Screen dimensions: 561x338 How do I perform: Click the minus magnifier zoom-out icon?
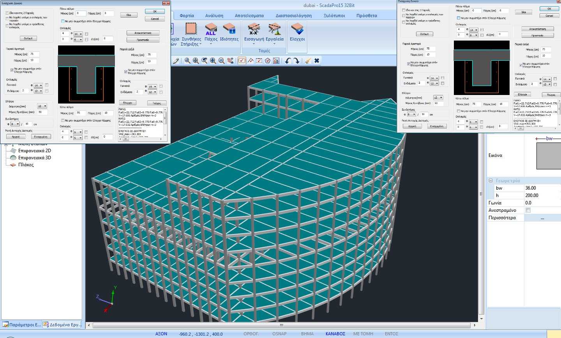[222, 61]
